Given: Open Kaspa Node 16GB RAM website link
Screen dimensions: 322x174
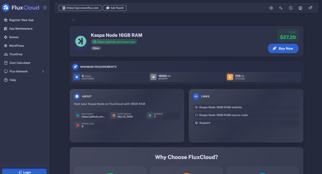Looking at the screenshot, I should click(246, 107).
